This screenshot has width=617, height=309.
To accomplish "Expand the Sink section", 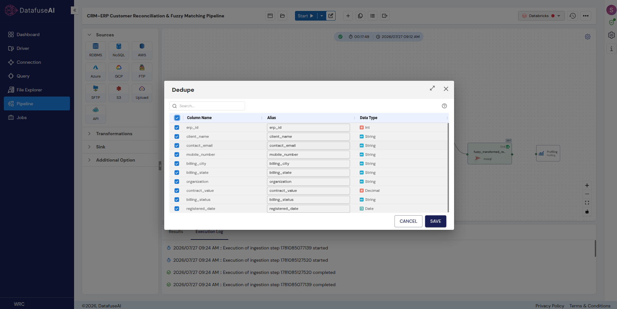I will tap(89, 147).
